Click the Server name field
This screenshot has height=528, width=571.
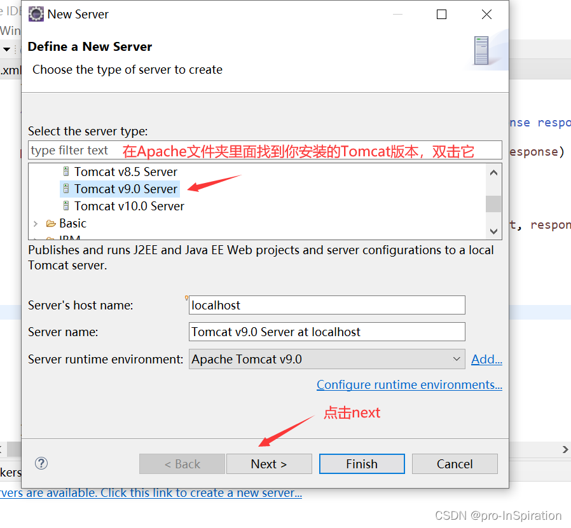pyautogui.click(x=327, y=332)
